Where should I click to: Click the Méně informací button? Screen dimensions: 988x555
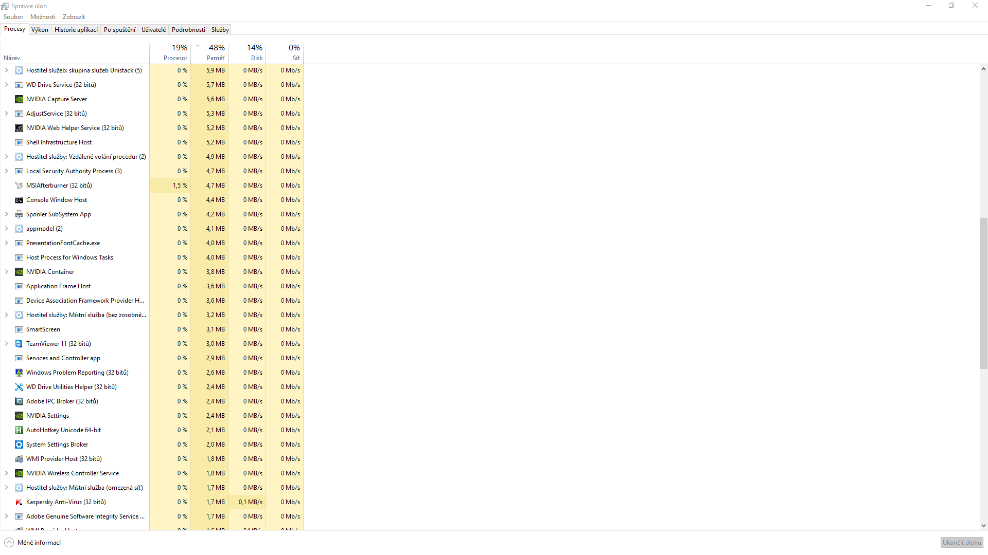click(32, 543)
